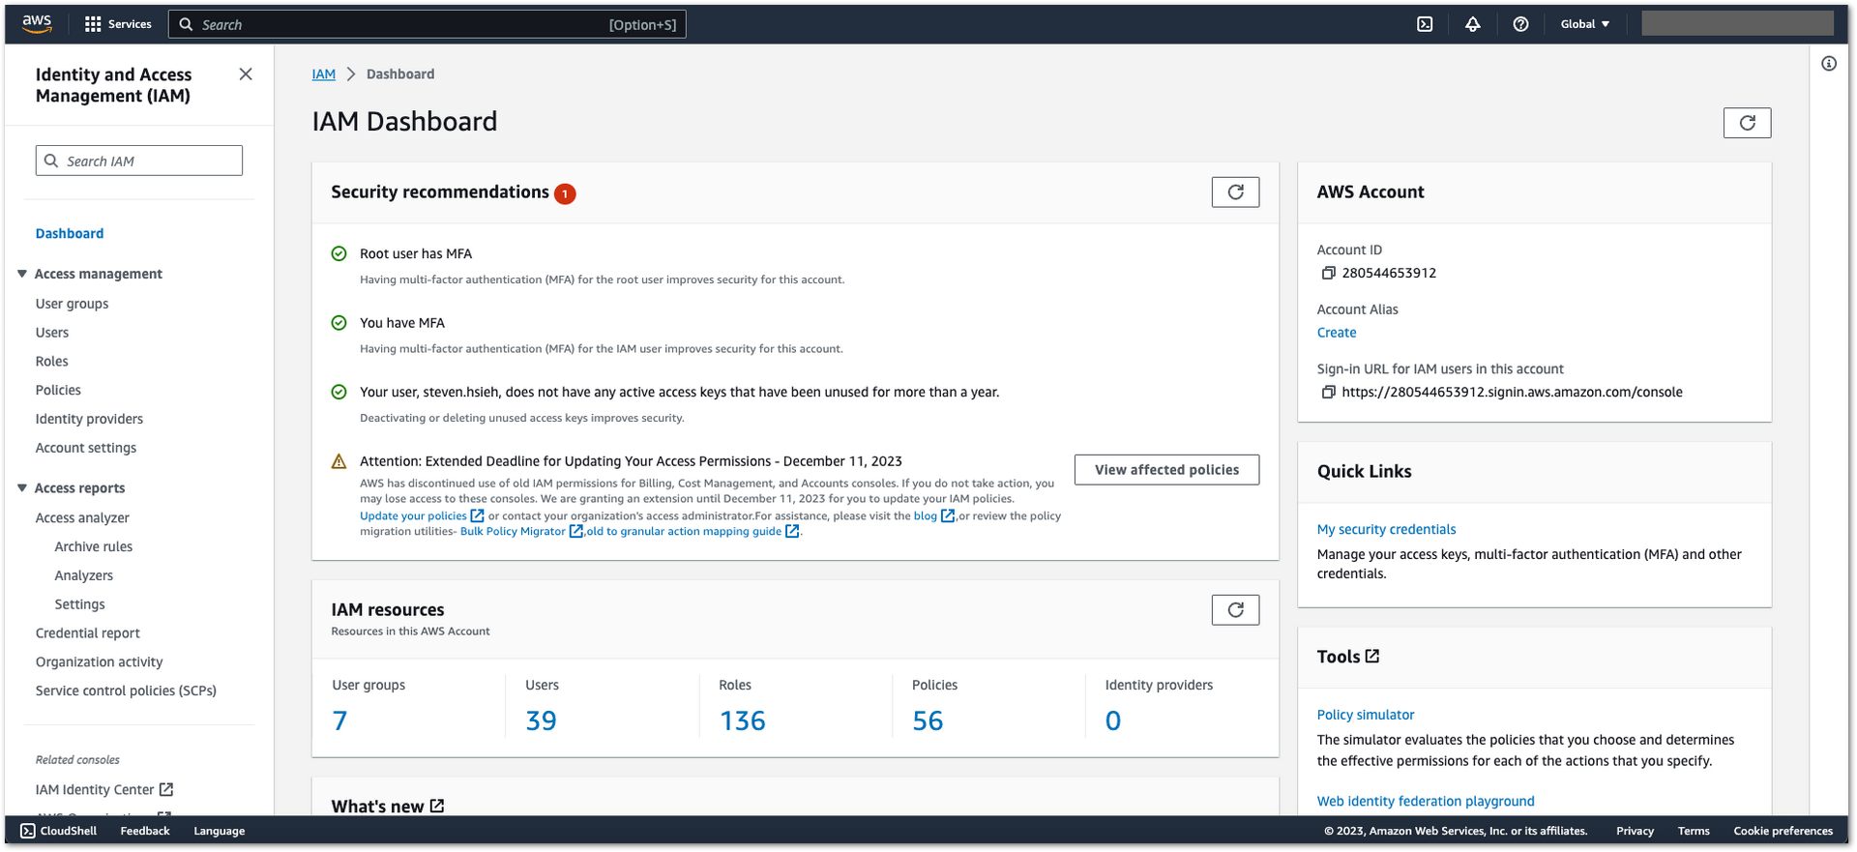
Task: Click external icon beside Bulk Policy Migrator
Action: [x=575, y=531]
